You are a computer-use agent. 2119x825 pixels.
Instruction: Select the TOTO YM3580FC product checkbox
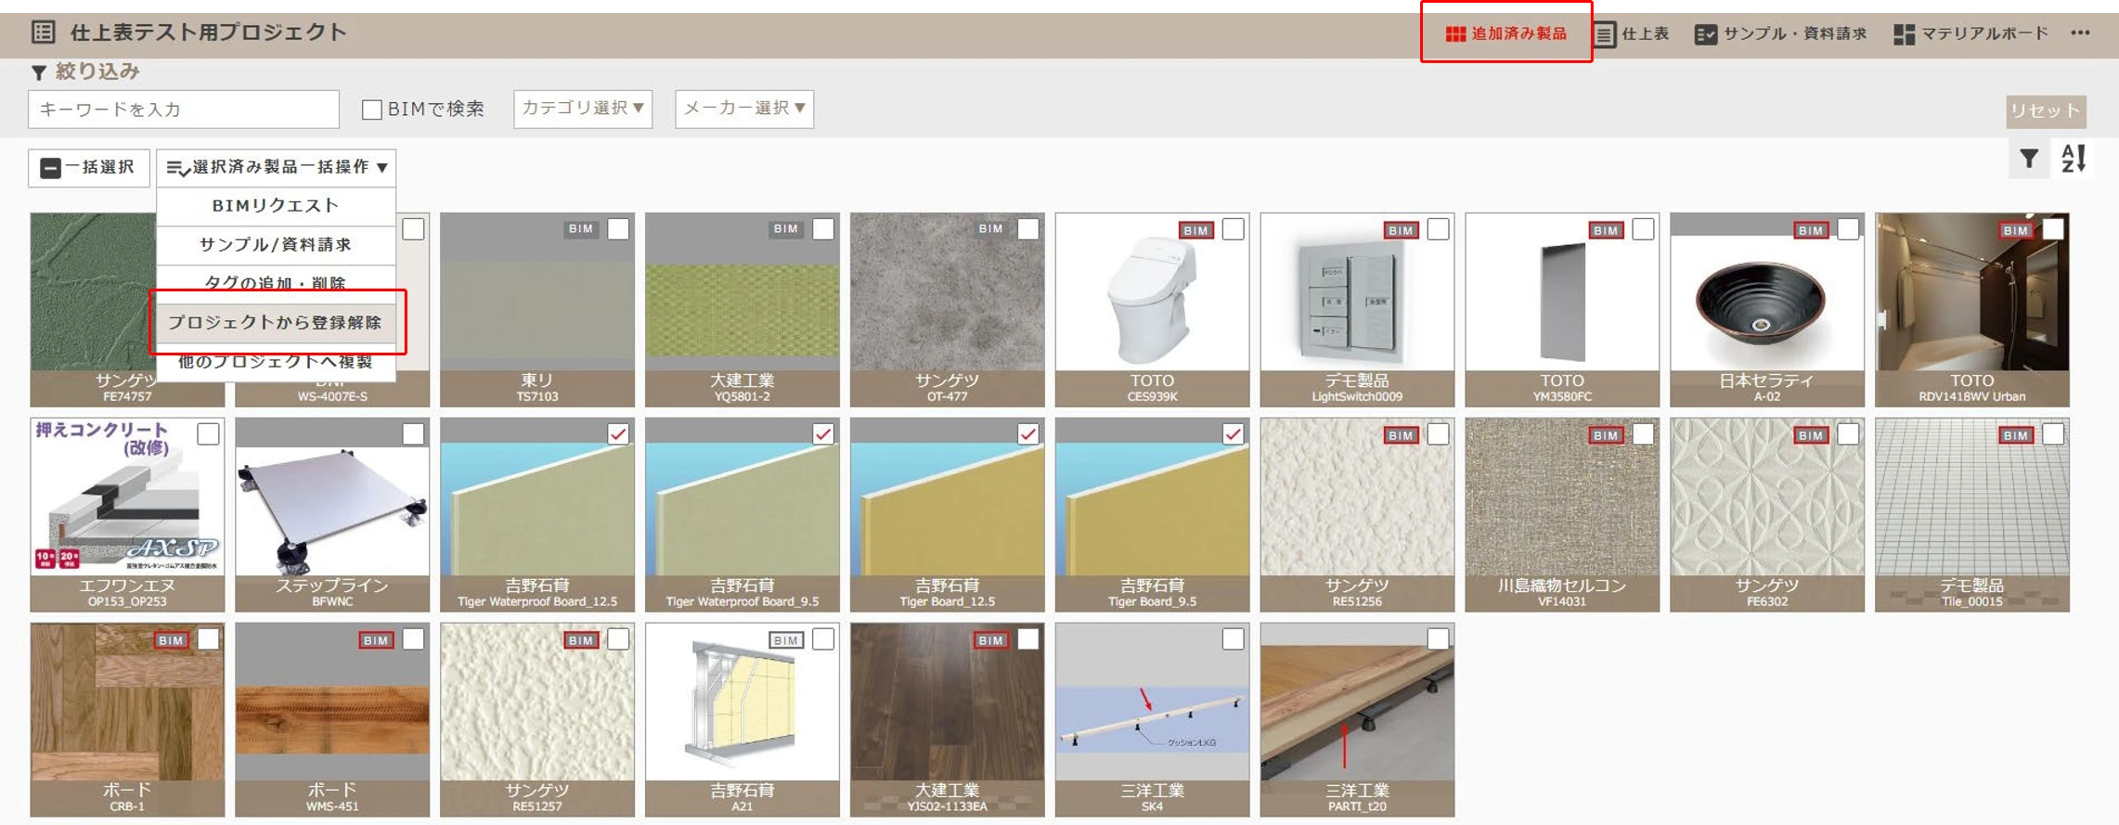pos(1643,228)
